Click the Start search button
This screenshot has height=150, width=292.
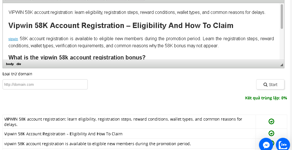tap(270, 84)
